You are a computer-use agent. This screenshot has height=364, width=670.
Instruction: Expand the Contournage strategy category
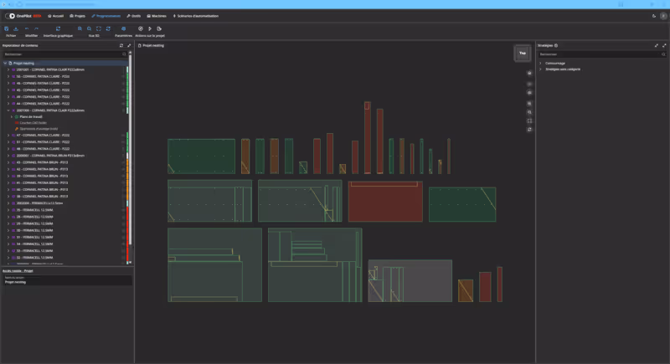(540, 63)
